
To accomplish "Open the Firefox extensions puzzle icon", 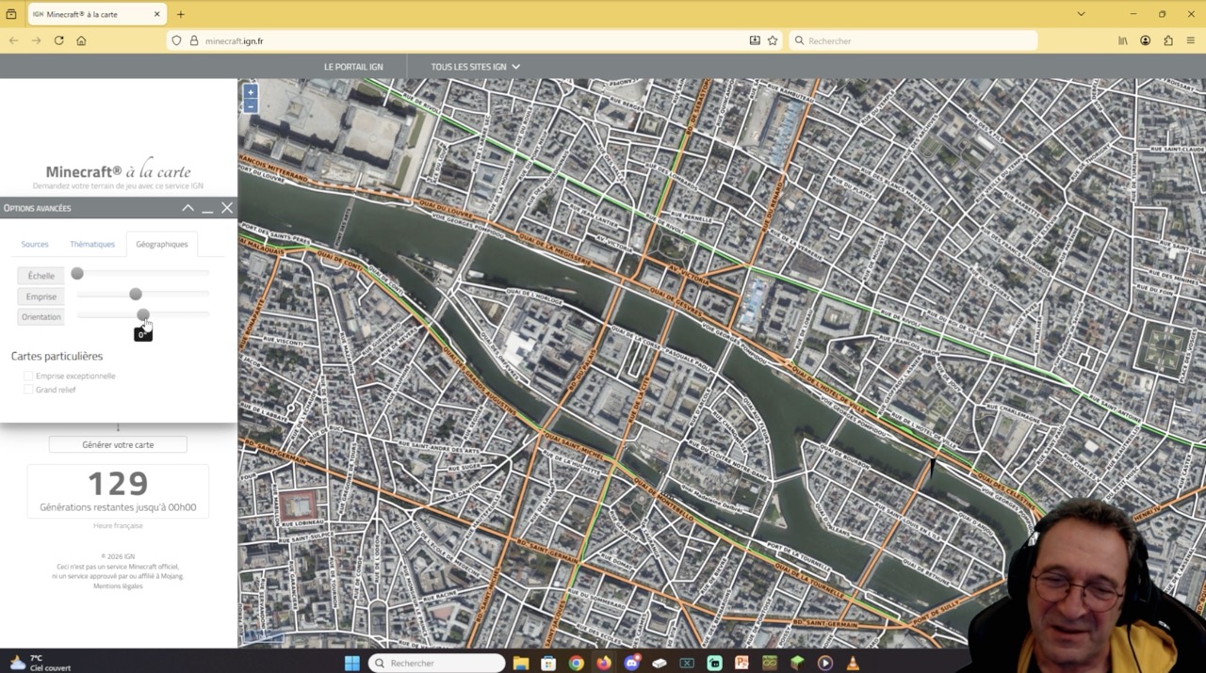I will 1168,40.
